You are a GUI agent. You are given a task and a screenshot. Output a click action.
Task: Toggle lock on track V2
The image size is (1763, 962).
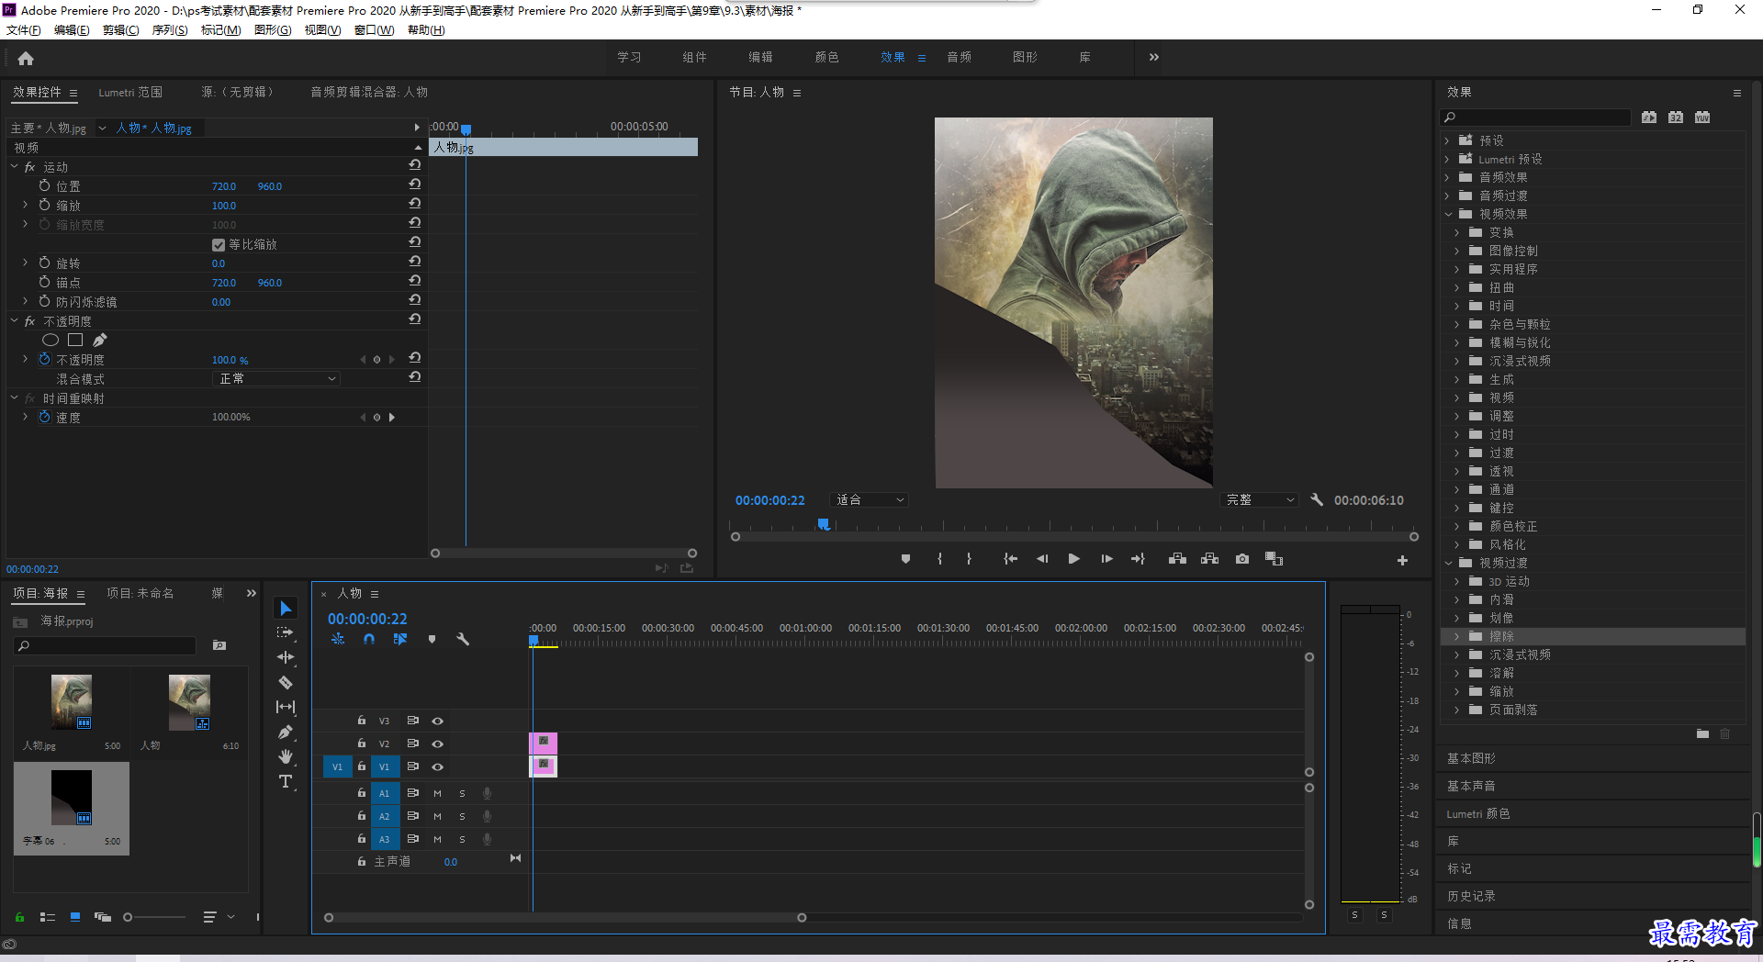362,744
